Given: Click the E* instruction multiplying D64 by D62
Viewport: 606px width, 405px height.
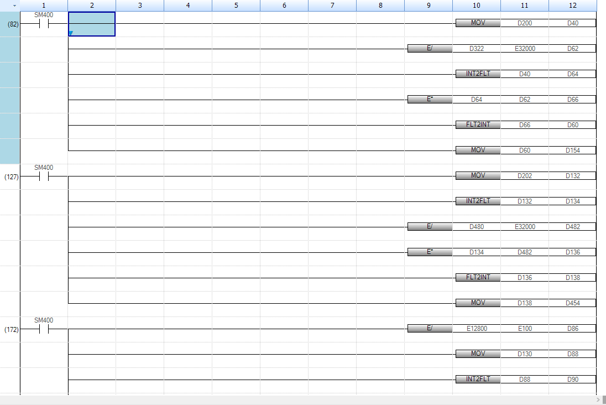Looking at the screenshot, I should coord(430,100).
